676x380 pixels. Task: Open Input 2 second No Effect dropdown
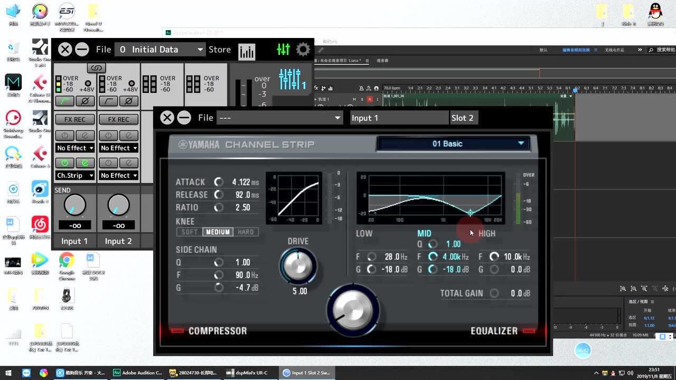point(119,176)
